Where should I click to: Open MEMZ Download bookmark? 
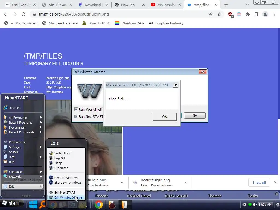21,23
